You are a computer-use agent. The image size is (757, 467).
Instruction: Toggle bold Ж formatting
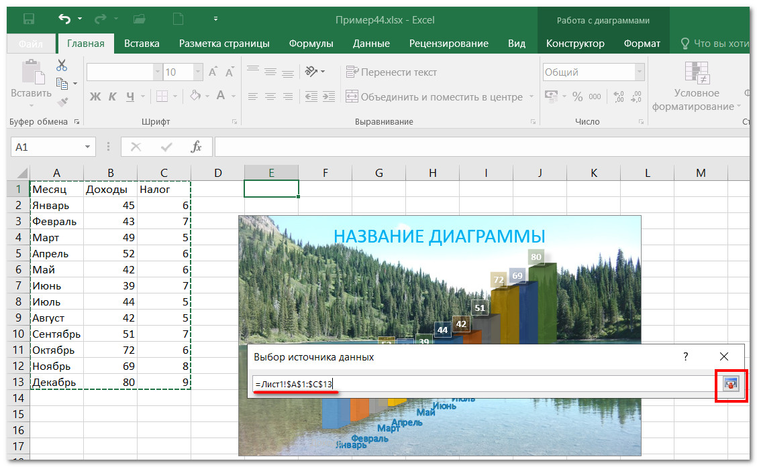[x=95, y=96]
